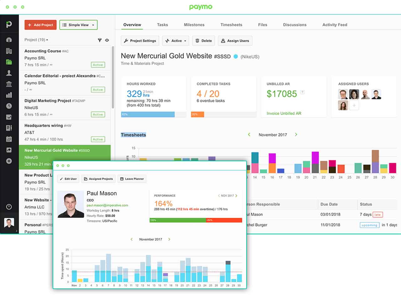This screenshot has height=300, width=401.
Task: Switch to the Timesheets tab
Action: pyautogui.click(x=231, y=25)
